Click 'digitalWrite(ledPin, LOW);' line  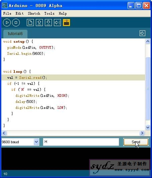click(41, 108)
